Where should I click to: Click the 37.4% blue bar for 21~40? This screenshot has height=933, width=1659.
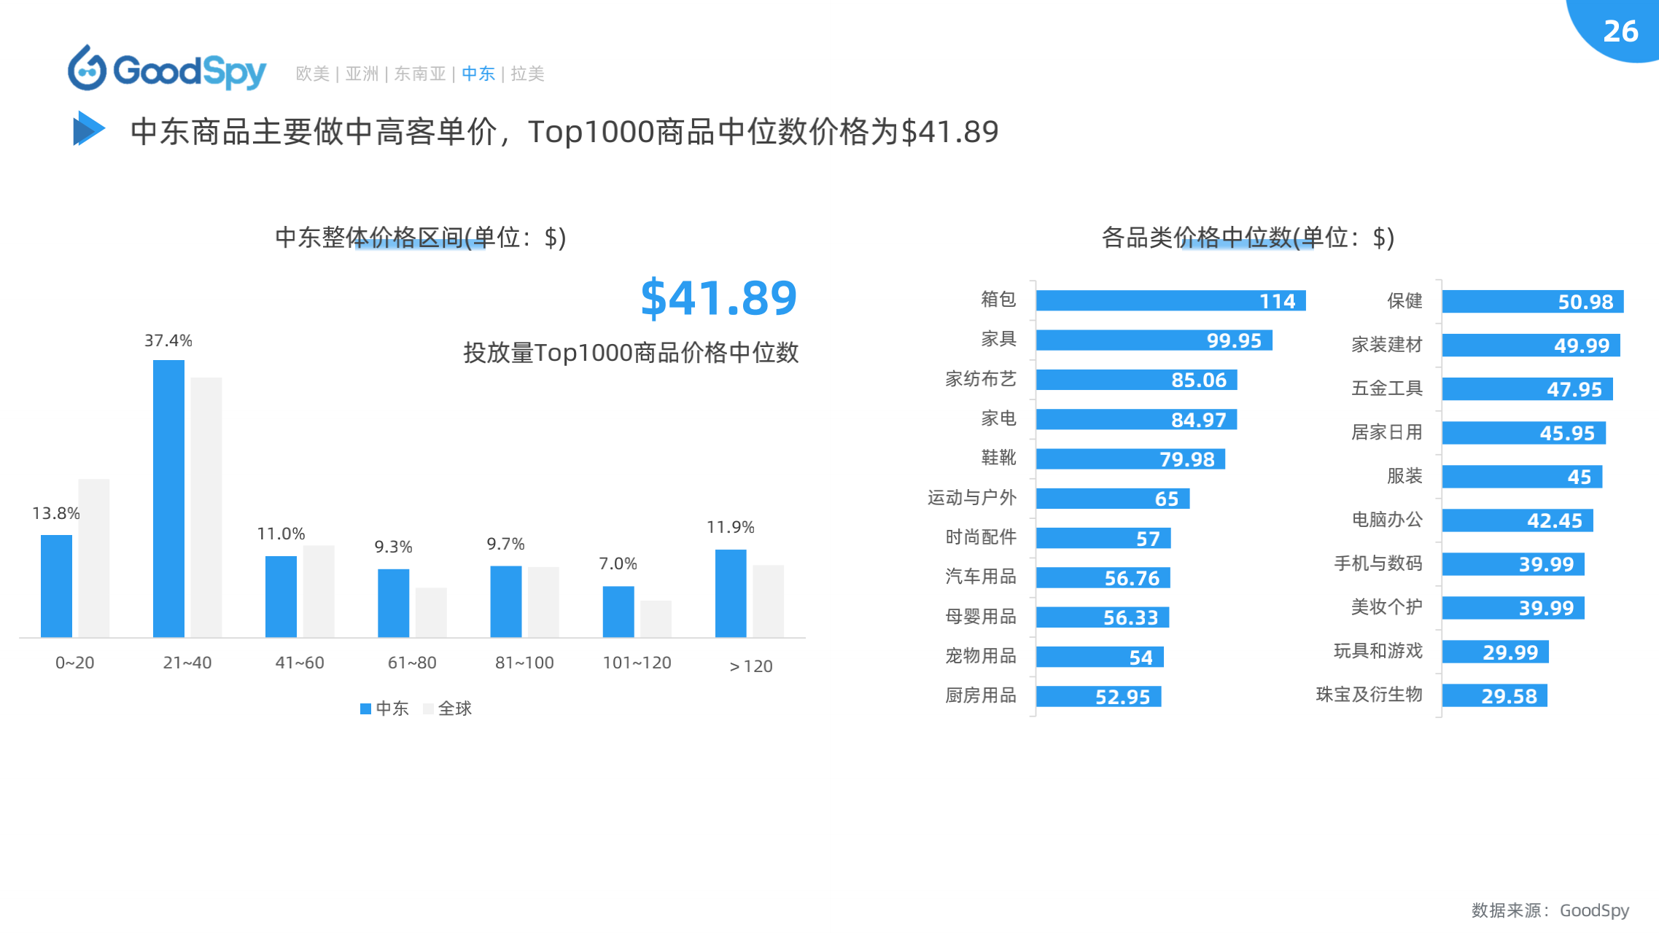tap(168, 499)
